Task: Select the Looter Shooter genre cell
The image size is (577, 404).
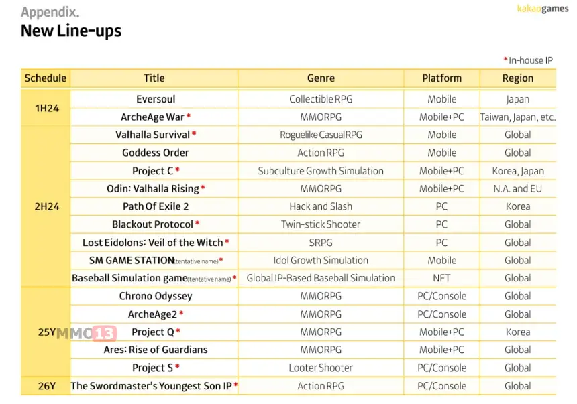Action: [321, 368]
